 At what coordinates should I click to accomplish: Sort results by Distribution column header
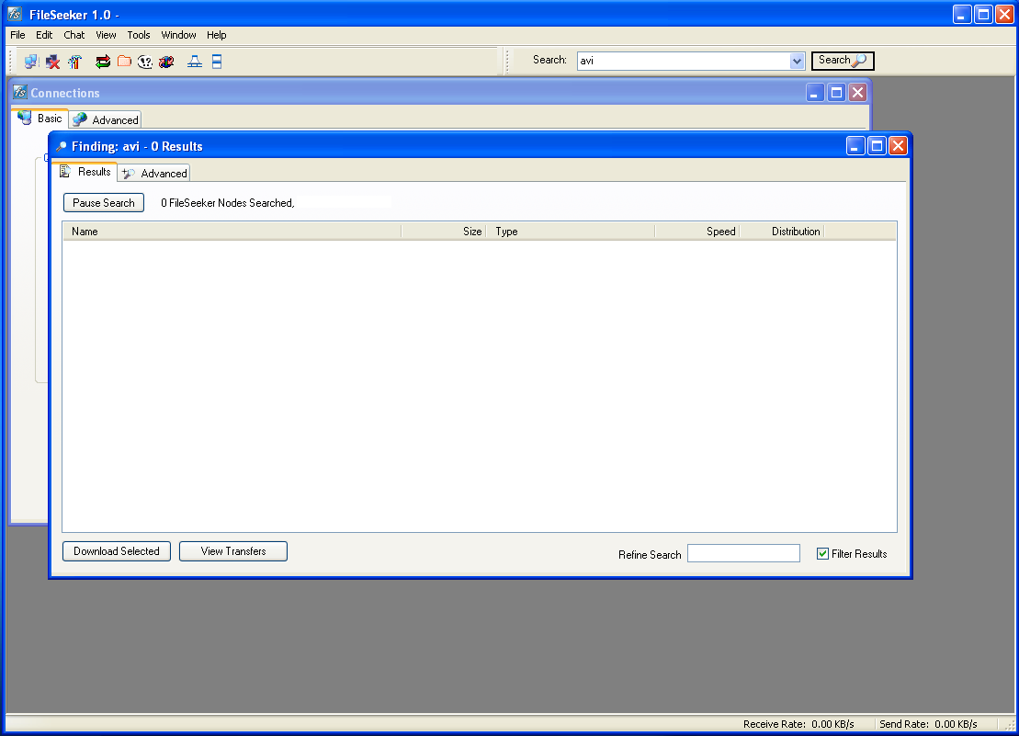click(782, 232)
